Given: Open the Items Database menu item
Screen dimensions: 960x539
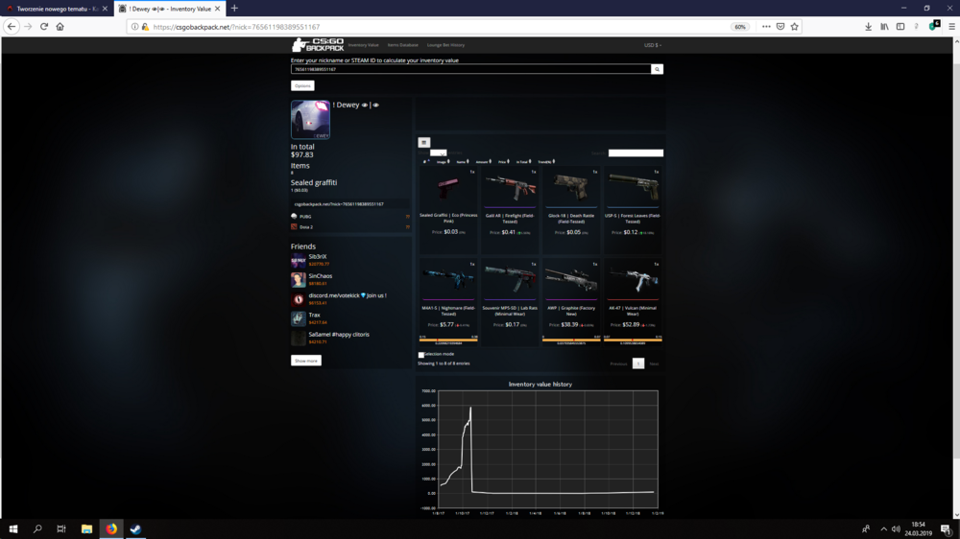Looking at the screenshot, I should click(x=403, y=45).
